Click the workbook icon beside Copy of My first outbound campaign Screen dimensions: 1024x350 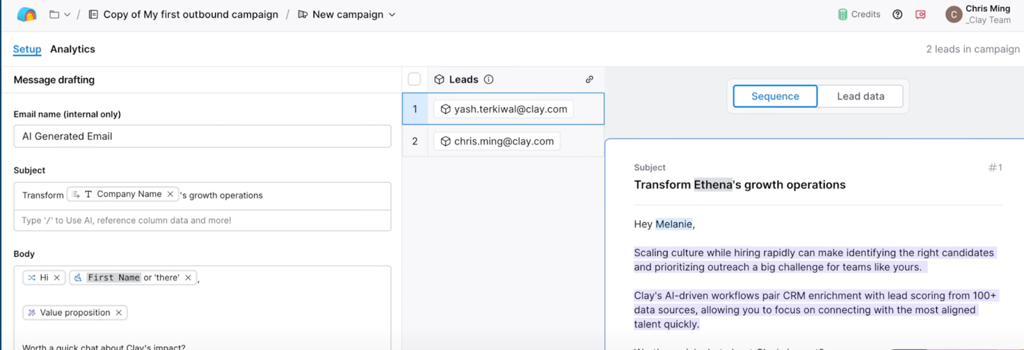pyautogui.click(x=93, y=14)
